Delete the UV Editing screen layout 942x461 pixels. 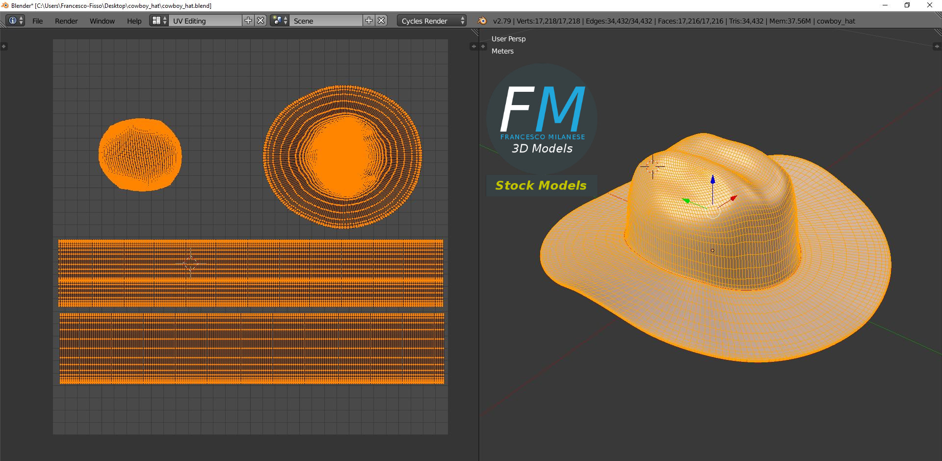(x=261, y=21)
